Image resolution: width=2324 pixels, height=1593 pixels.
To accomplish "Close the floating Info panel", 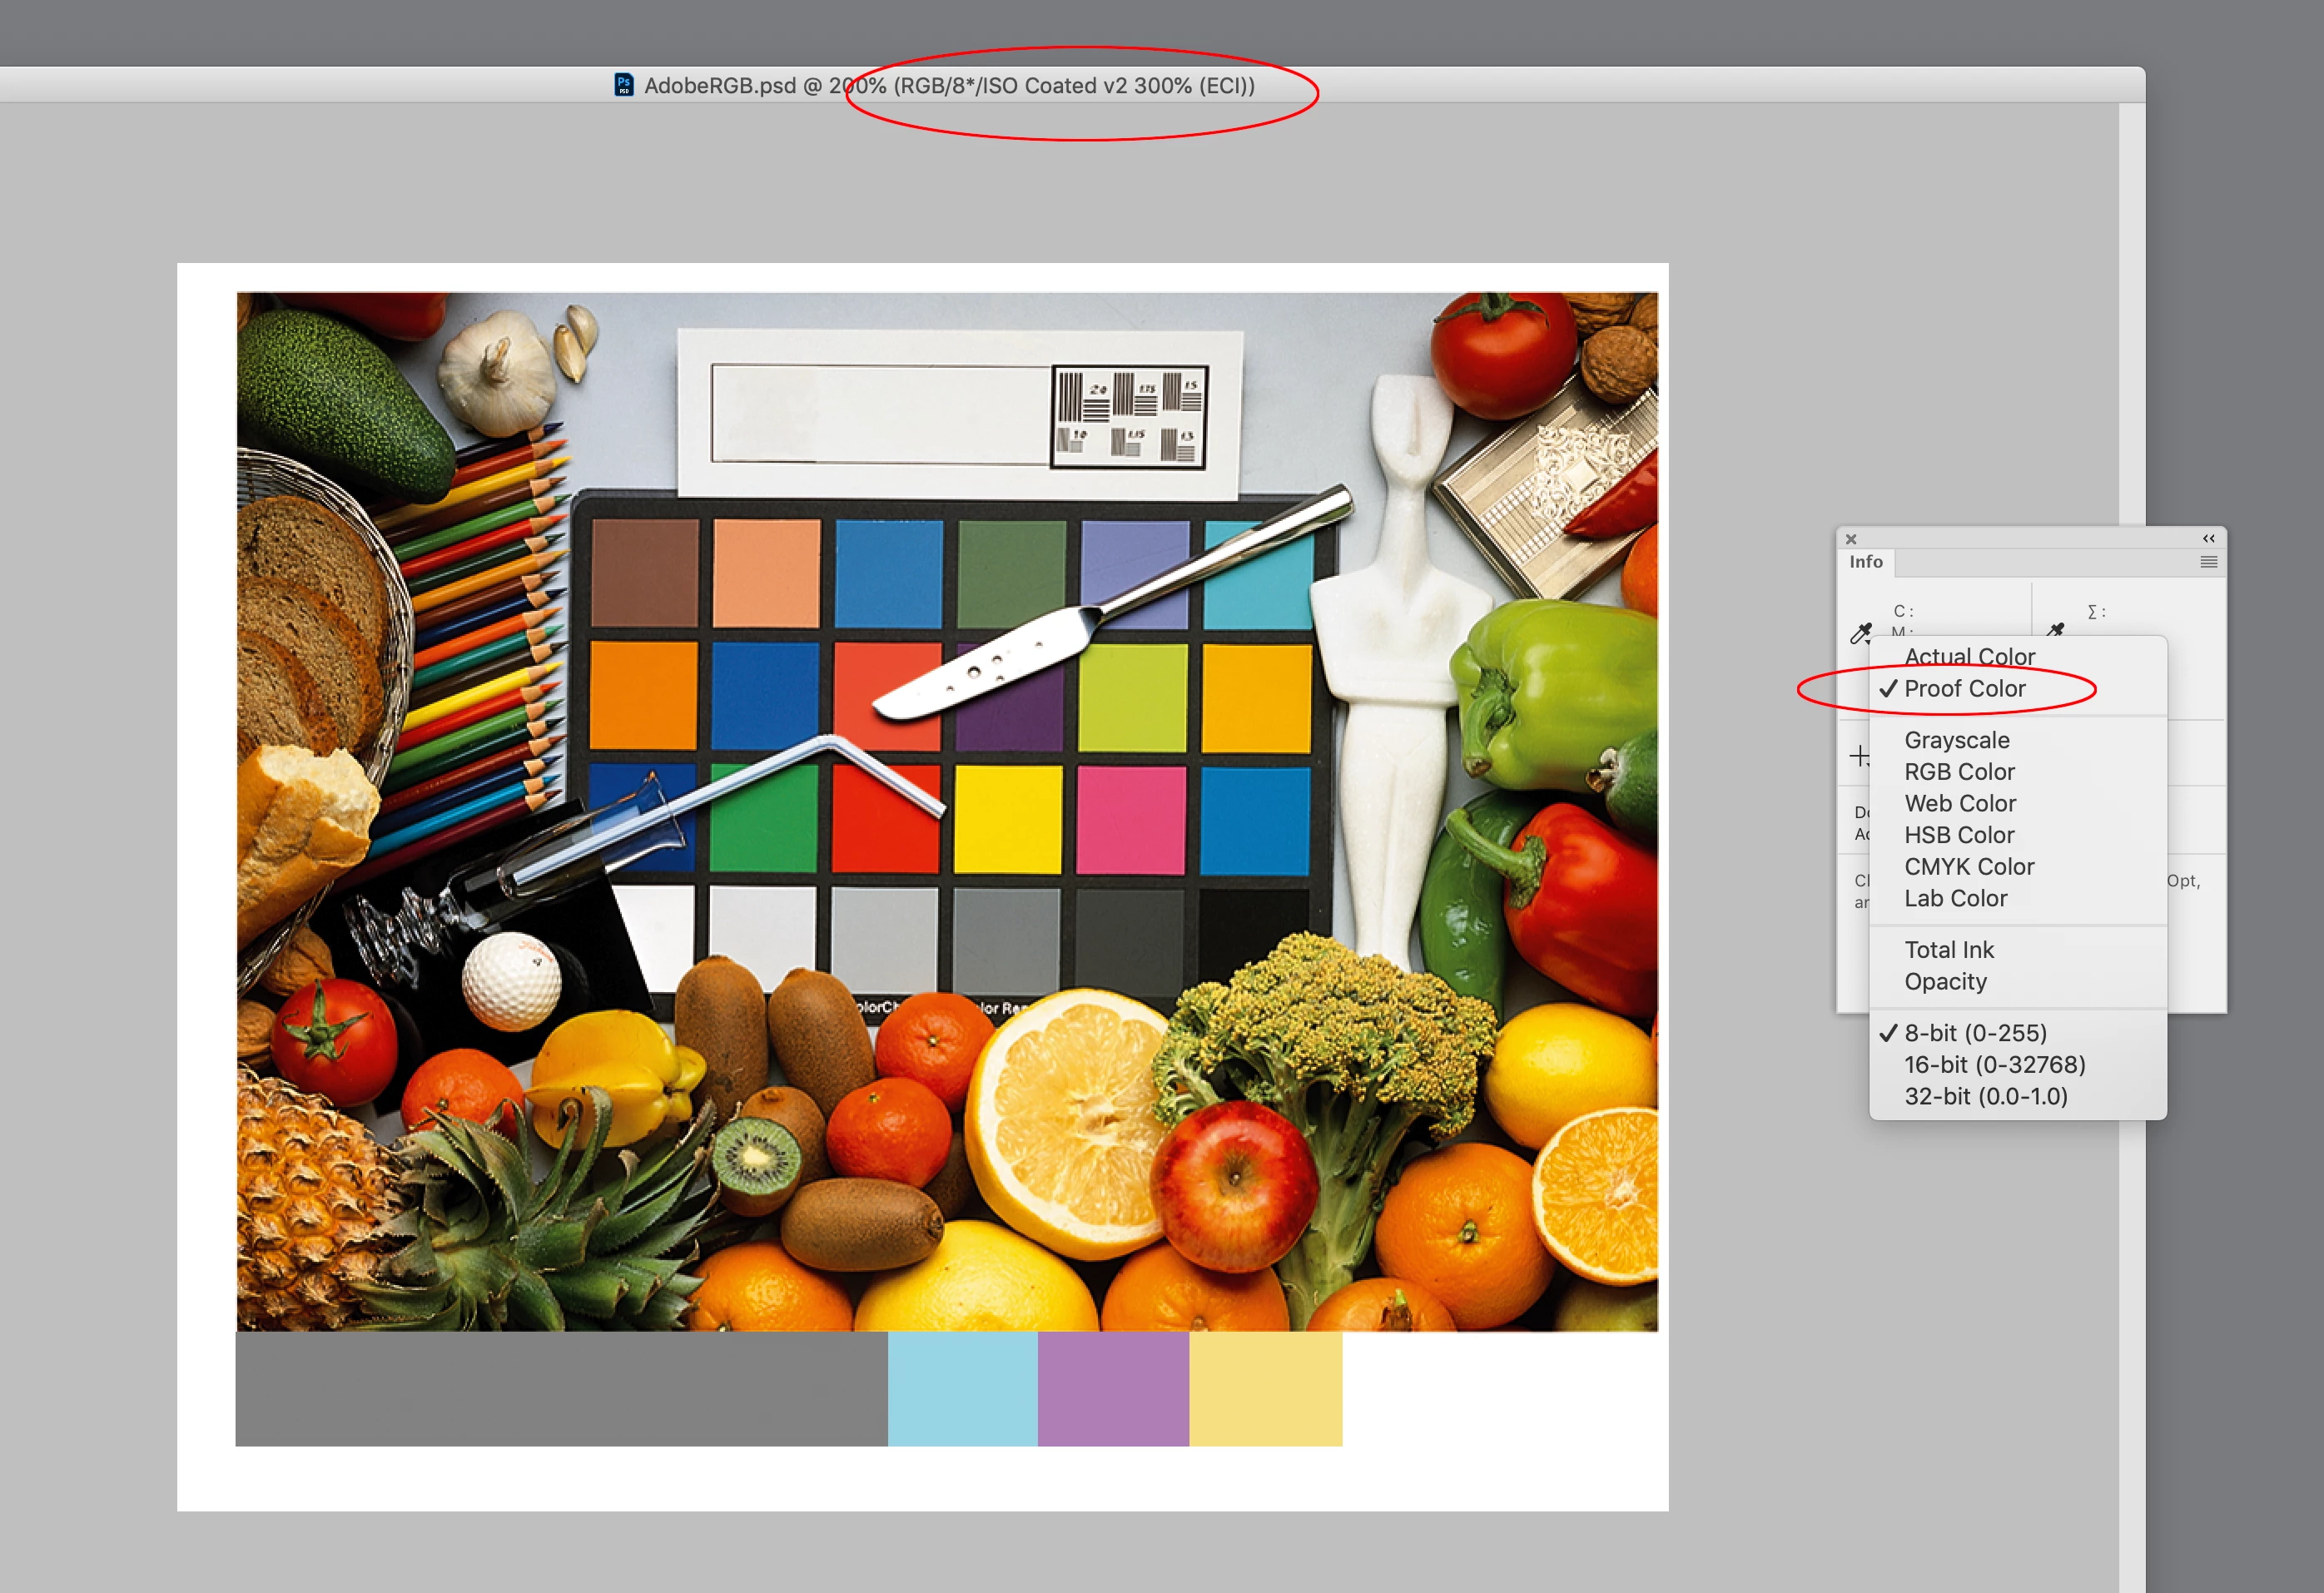I will [x=1851, y=539].
